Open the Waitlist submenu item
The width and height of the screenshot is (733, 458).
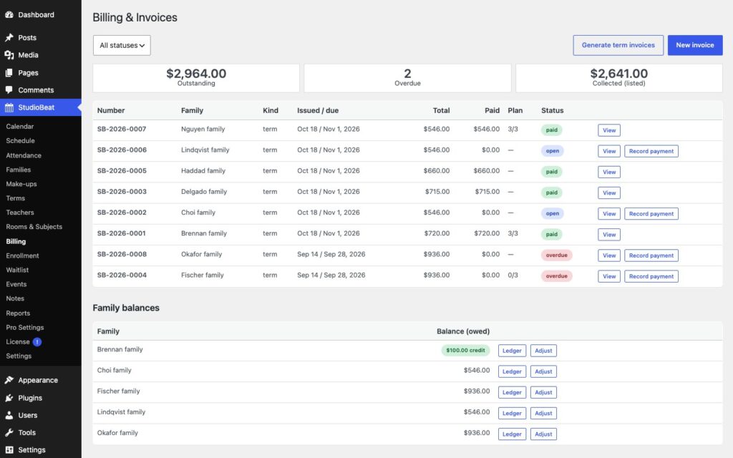click(17, 270)
